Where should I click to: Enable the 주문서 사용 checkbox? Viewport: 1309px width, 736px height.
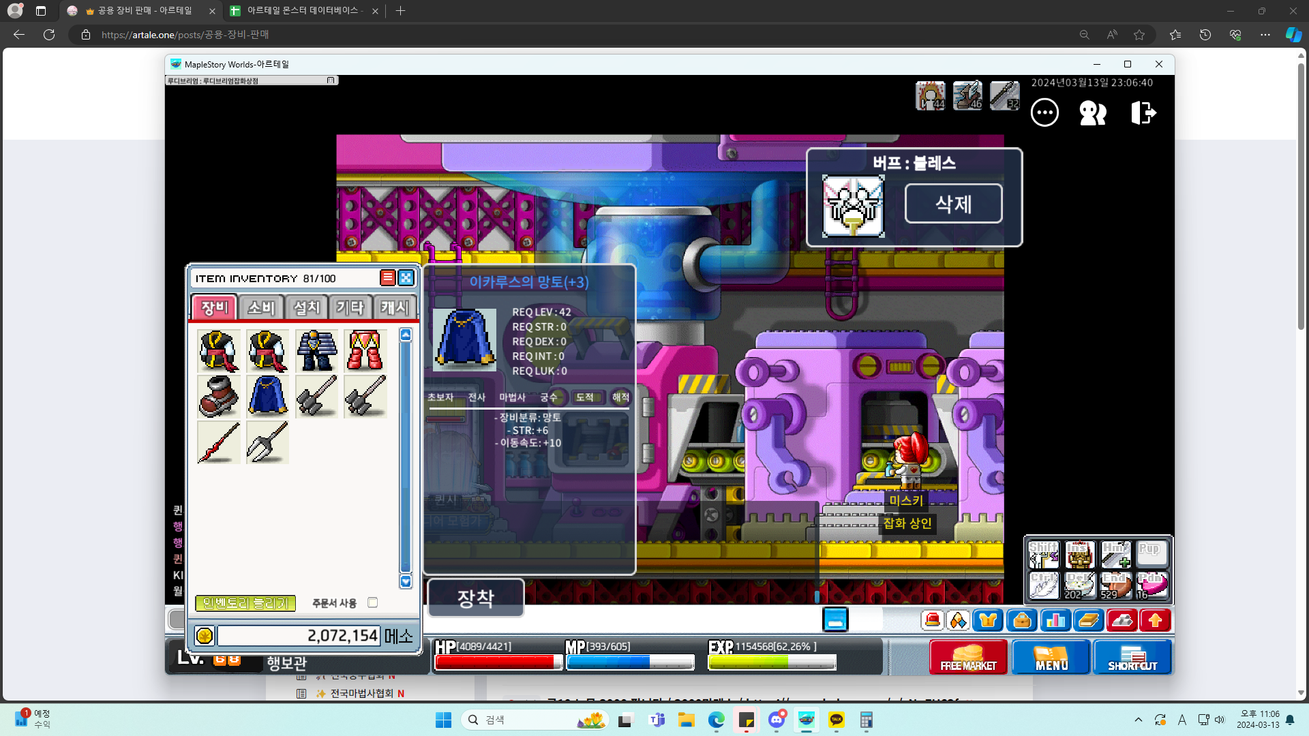pos(373,602)
